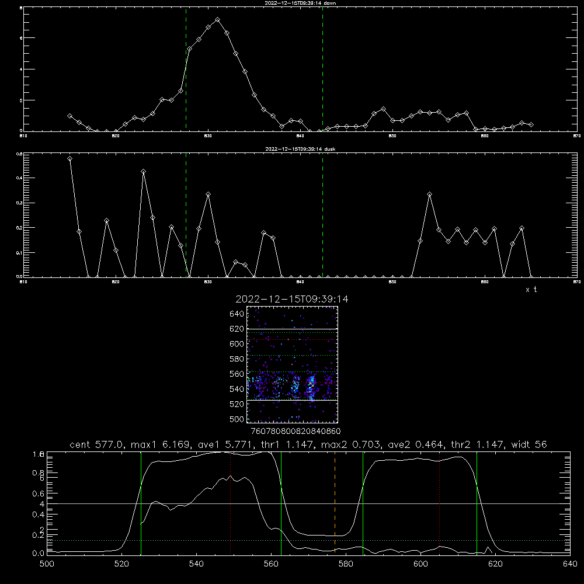Click heatmap y-axis label '560'
The height and width of the screenshot is (584, 584).
pyautogui.click(x=237, y=374)
